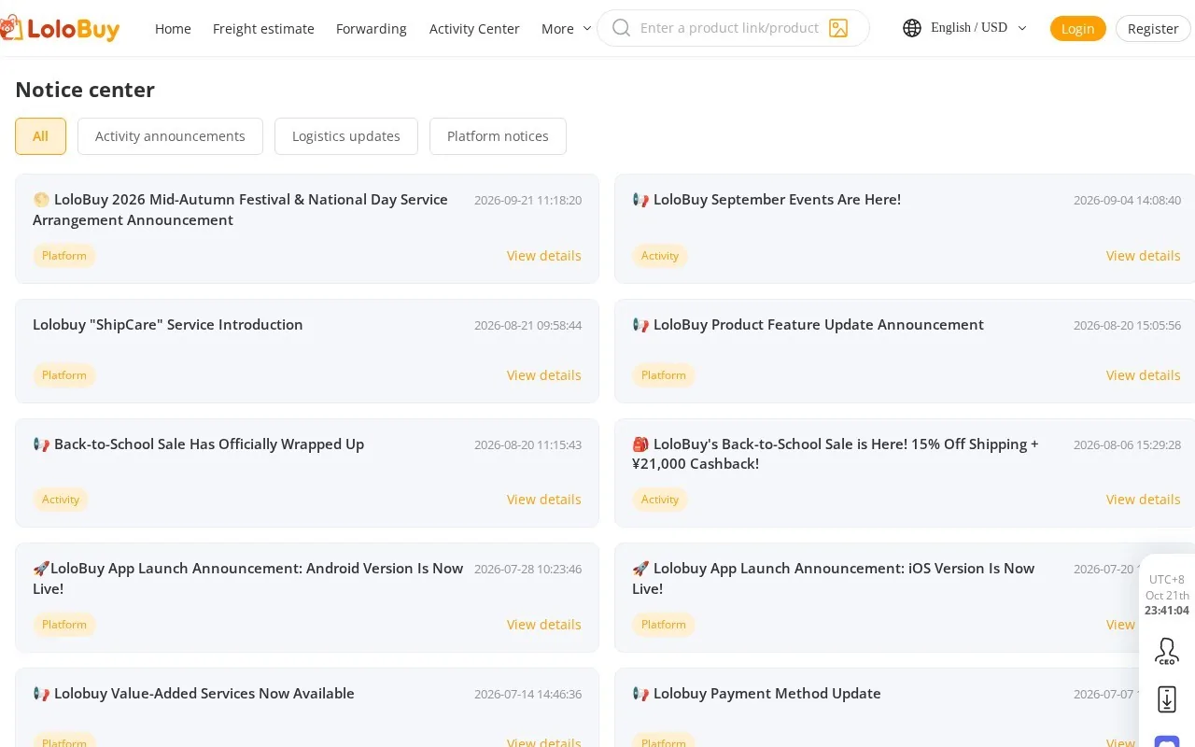The image size is (1195, 747).
Task: Select the All notices tab
Action: click(x=40, y=136)
